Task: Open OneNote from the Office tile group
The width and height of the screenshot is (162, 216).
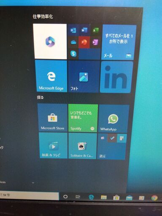Action: pos(95,42)
